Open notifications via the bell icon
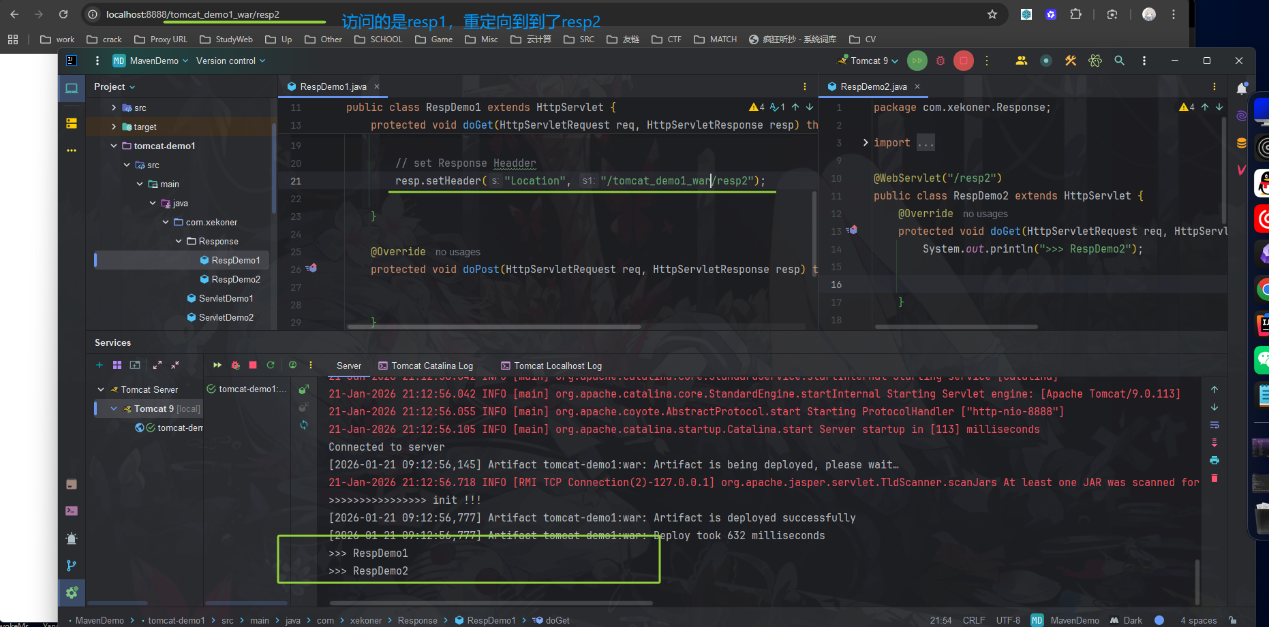The height and width of the screenshot is (627, 1269). 1242,87
